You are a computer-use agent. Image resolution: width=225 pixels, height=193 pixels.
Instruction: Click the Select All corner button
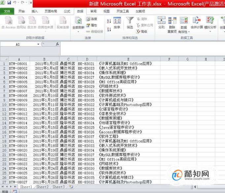tap(4, 59)
